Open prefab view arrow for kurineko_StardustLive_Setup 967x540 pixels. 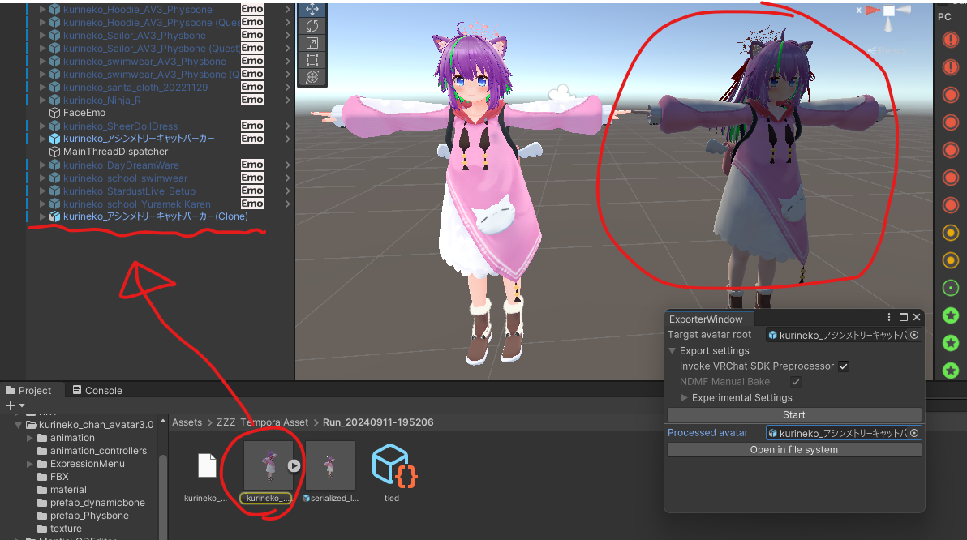pos(287,191)
